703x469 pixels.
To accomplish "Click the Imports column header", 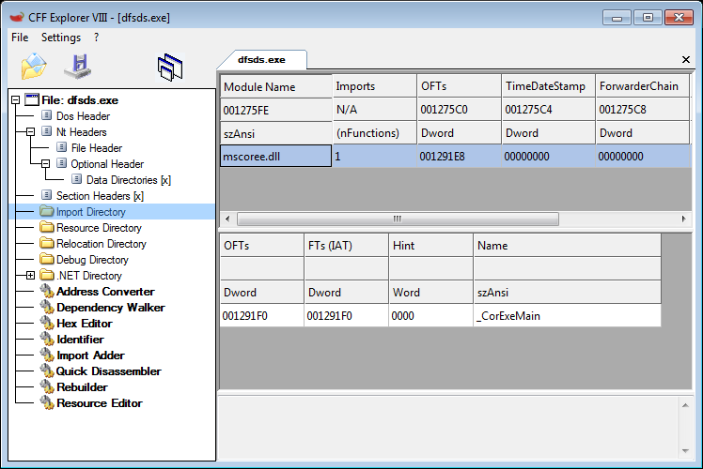I will point(375,86).
